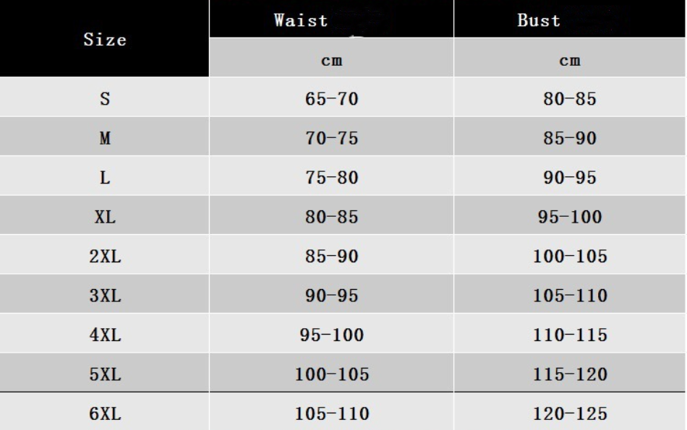Click the XL bust value 95-100
Image resolution: width=687 pixels, height=430 pixels.
point(570,217)
